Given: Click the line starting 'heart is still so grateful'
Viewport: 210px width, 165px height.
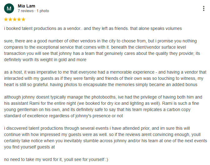Looking at the screenshot, I should point(100,85).
